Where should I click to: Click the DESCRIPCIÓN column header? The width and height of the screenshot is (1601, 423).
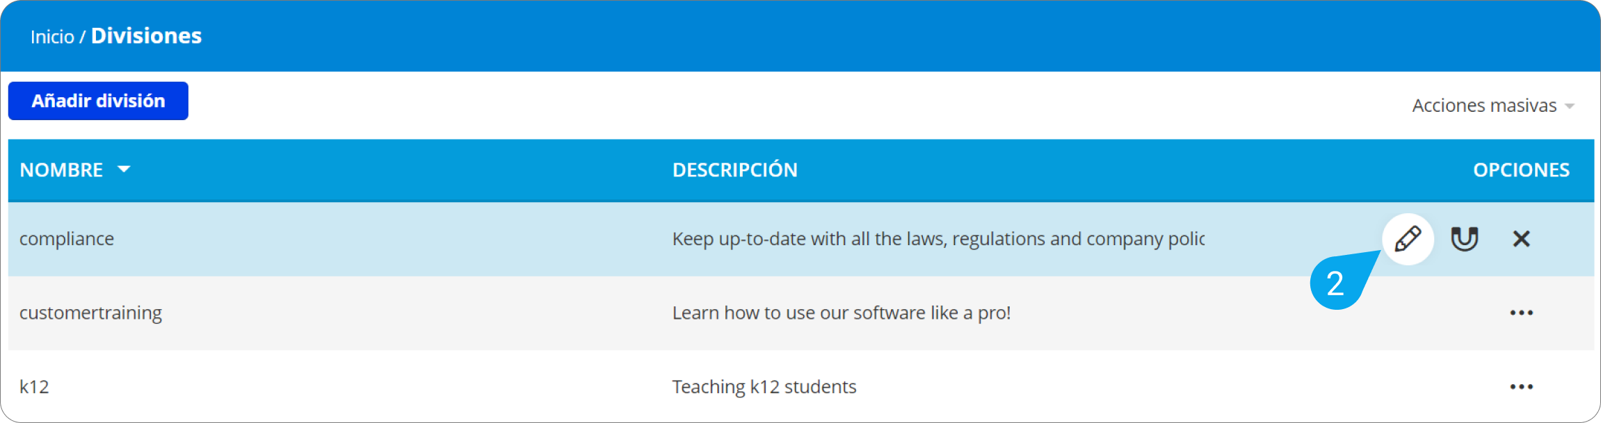click(735, 169)
